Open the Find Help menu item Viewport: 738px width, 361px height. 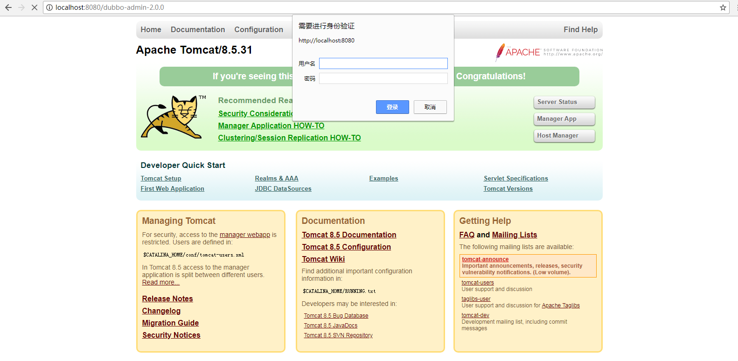click(581, 29)
